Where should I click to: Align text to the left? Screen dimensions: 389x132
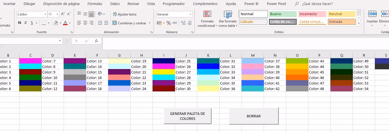[x=79, y=23]
